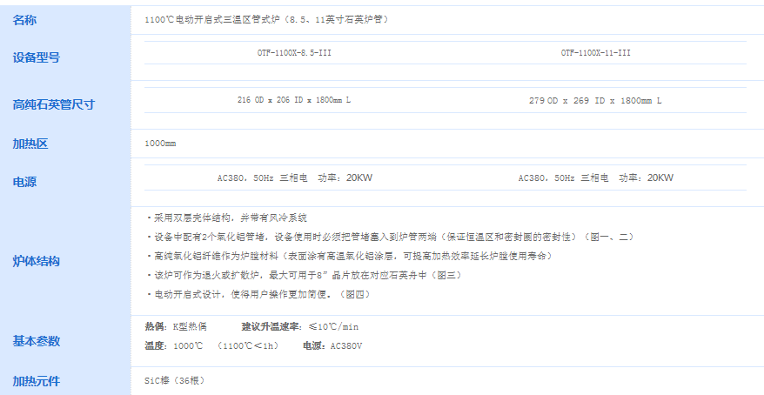Screen dimensions: 764x395
Task: Click the 高纯石英管尺寸 label
Action: (54, 104)
